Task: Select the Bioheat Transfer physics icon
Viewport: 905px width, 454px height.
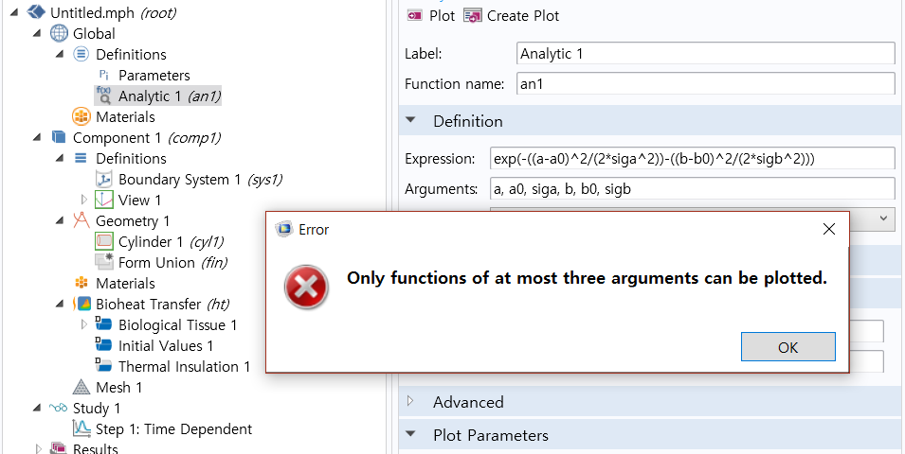Action: click(x=82, y=305)
